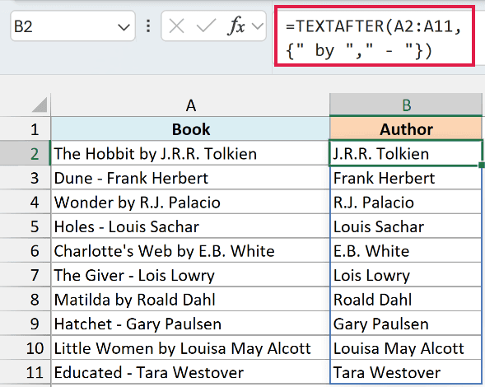The width and height of the screenshot is (485, 387).
Task: Expand the dropdown beside fx button
Action: tap(257, 26)
